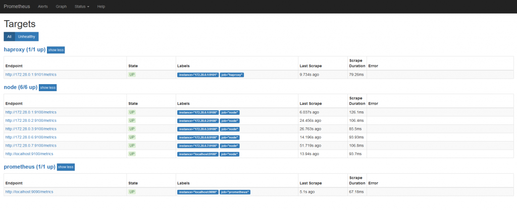The width and height of the screenshot is (517, 210).
Task: Open endpoint http://172.28.0.6:9100/metrics
Action: coord(31,137)
